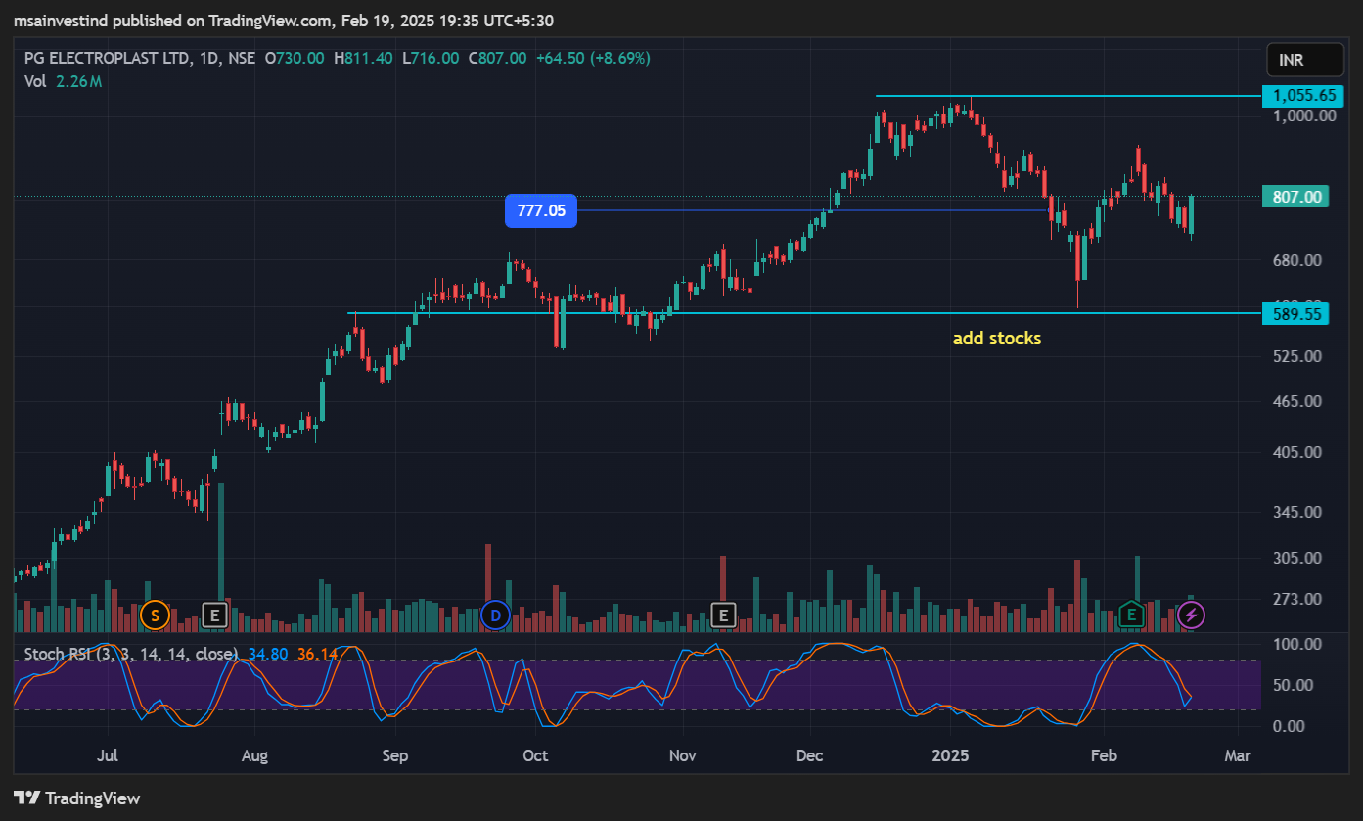The width and height of the screenshot is (1363, 821).
Task: Click the Sep label on time axis
Action: (394, 756)
